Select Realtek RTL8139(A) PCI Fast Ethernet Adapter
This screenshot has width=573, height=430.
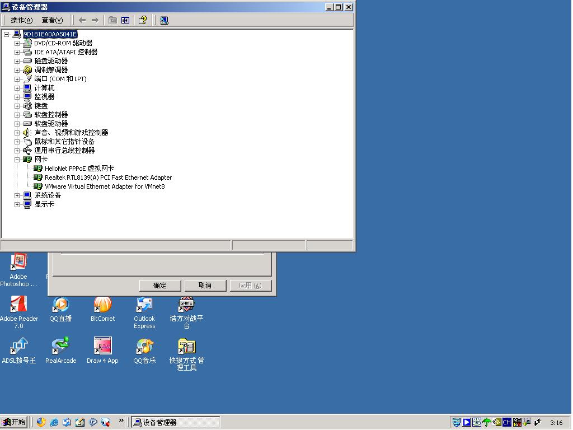108,177
